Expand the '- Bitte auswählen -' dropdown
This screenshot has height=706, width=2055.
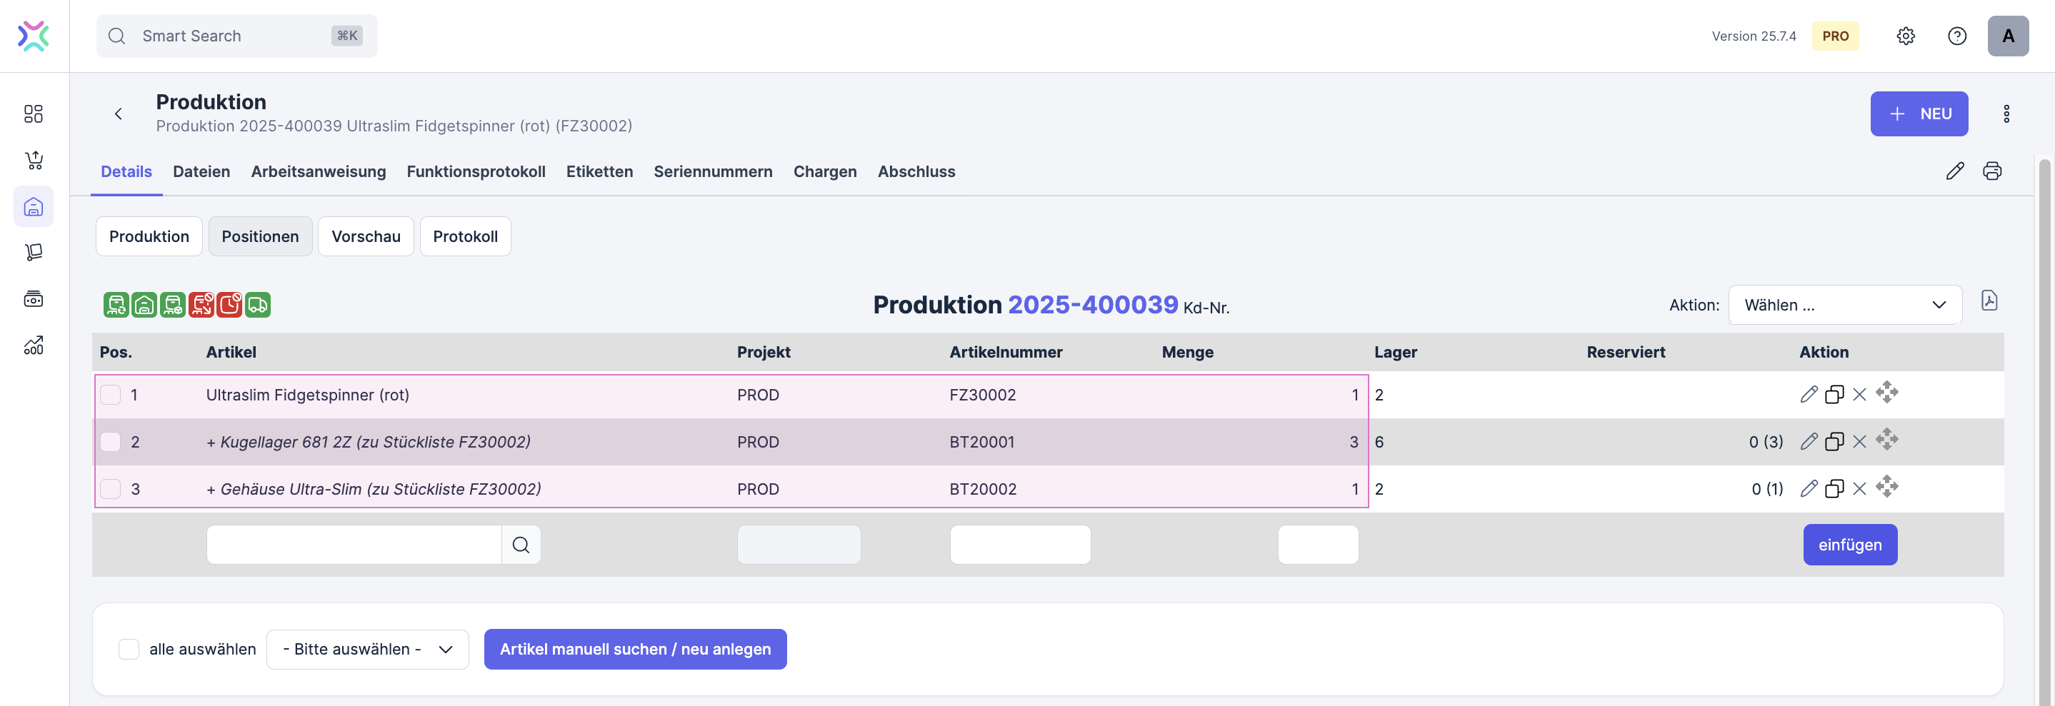[367, 649]
